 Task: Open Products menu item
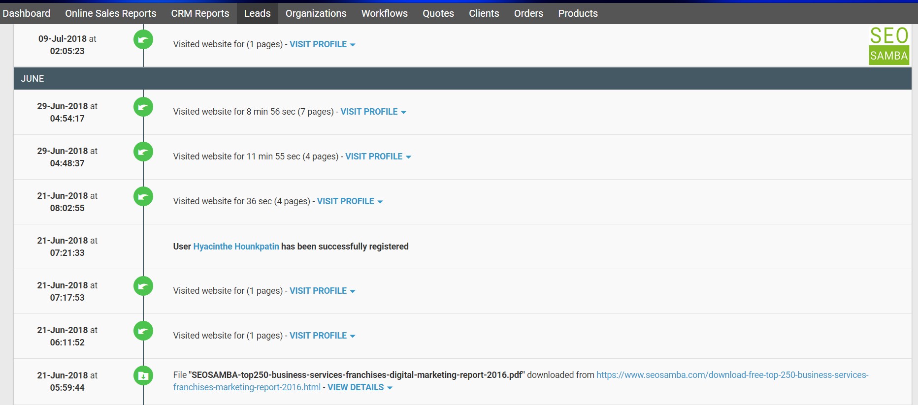coord(578,13)
